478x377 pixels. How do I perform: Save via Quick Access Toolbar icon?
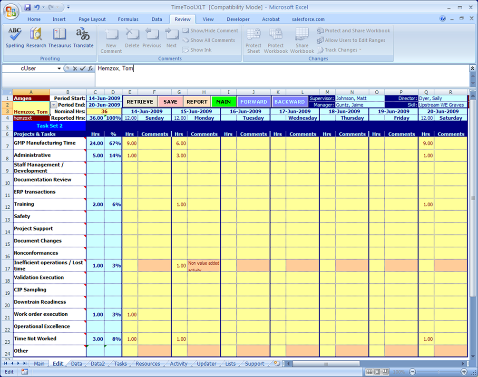coord(28,7)
